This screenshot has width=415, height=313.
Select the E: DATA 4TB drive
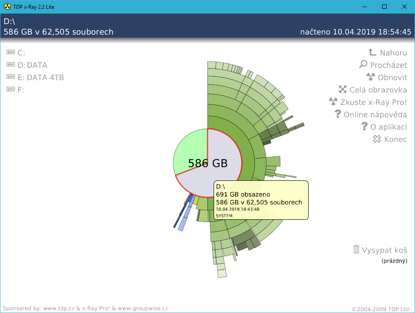(x=40, y=77)
